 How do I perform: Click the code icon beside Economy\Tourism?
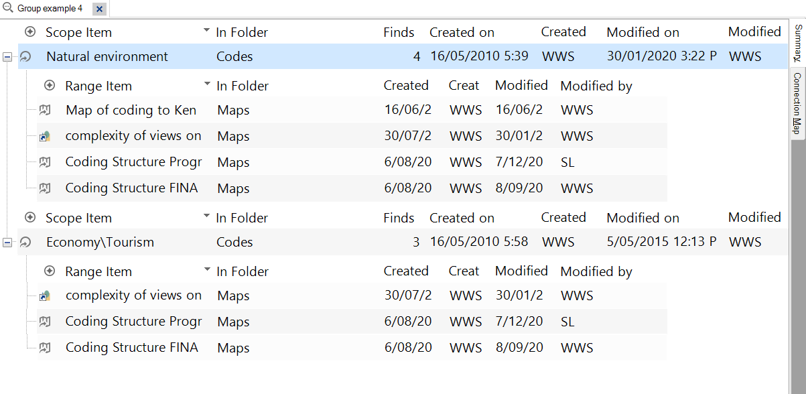coord(25,243)
